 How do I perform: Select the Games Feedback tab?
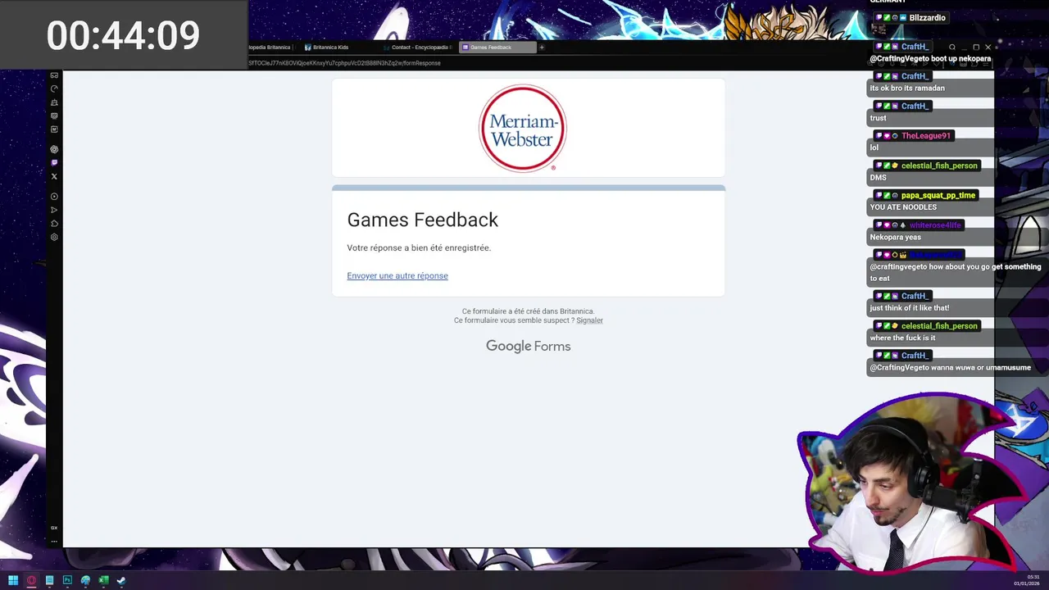click(497, 48)
